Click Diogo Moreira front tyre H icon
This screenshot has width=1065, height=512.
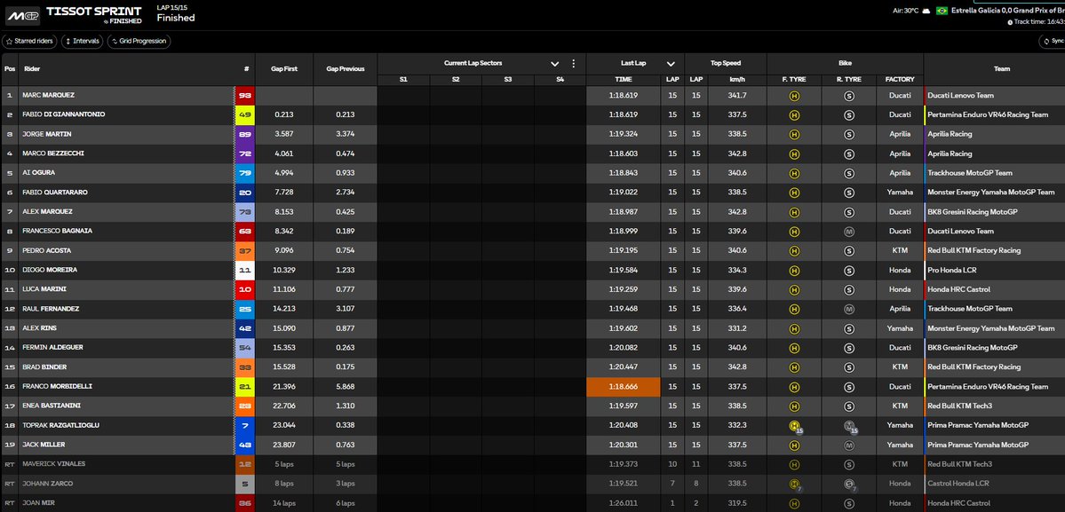pos(794,271)
